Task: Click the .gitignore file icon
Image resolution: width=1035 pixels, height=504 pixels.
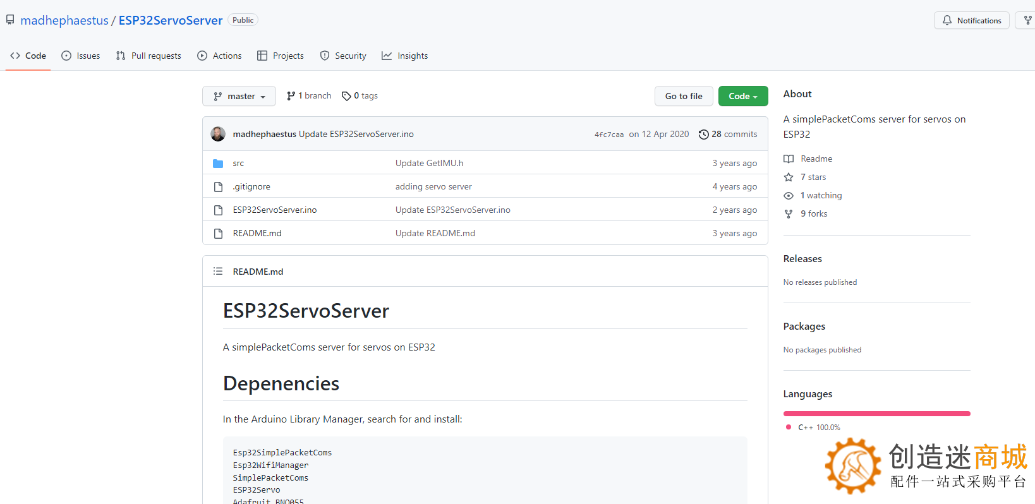Action: [x=218, y=186]
